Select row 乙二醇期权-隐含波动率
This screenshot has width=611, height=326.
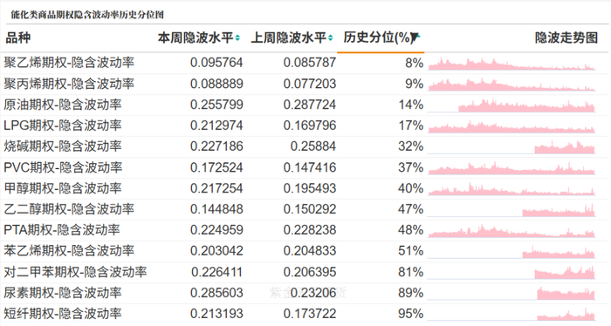coord(305,209)
